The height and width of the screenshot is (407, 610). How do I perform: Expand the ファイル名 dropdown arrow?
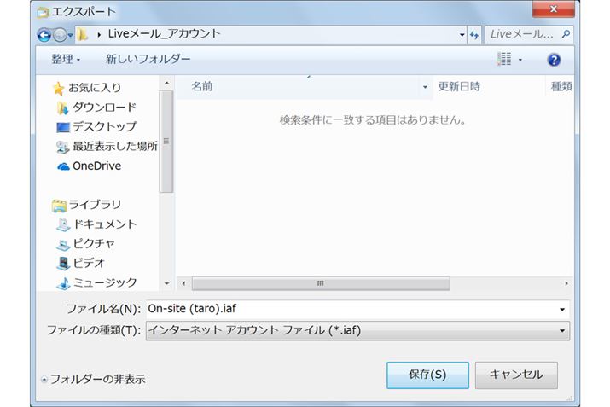point(562,310)
